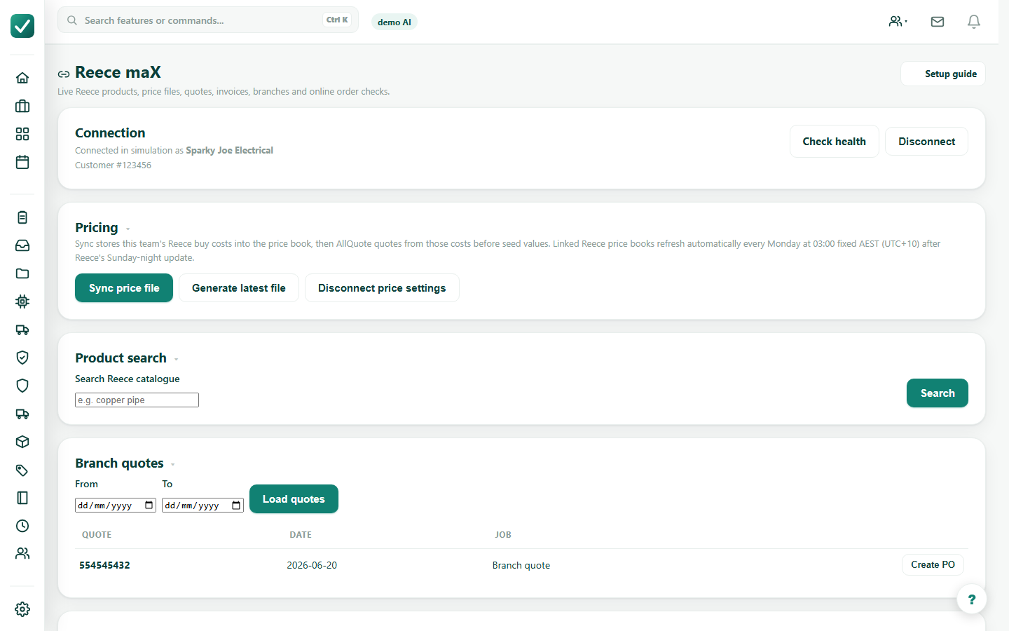
Task: Open the four-squares grid icon
Action: point(22,134)
